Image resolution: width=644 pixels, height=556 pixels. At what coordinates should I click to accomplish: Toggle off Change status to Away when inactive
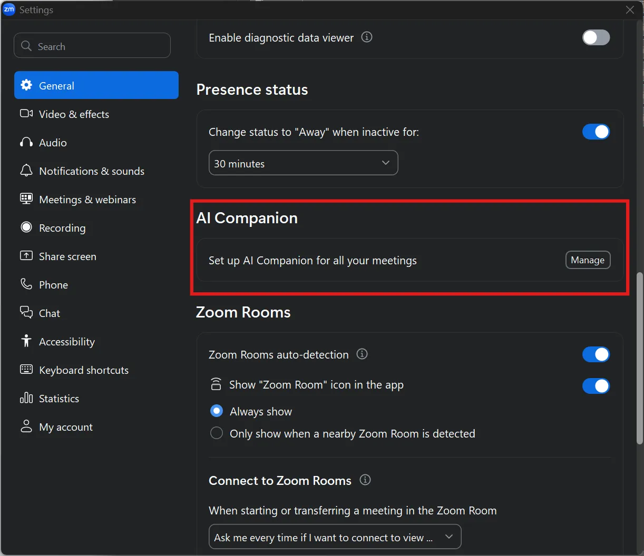tap(596, 132)
